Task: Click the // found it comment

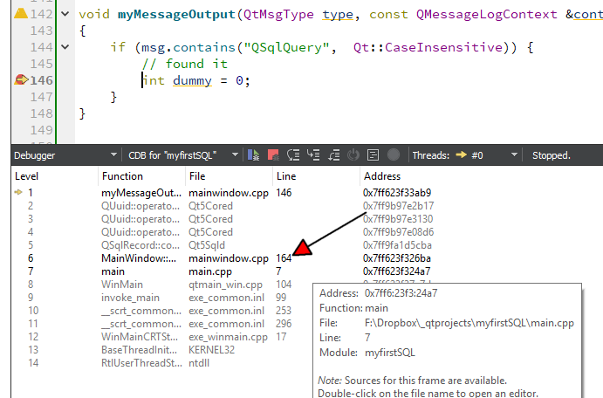Action: pyautogui.click(x=185, y=64)
